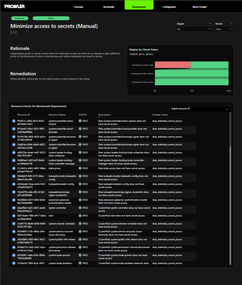Click the PASS check icon for system:node-proxier row
The width and height of the screenshot is (242, 285).
(x=80, y=255)
